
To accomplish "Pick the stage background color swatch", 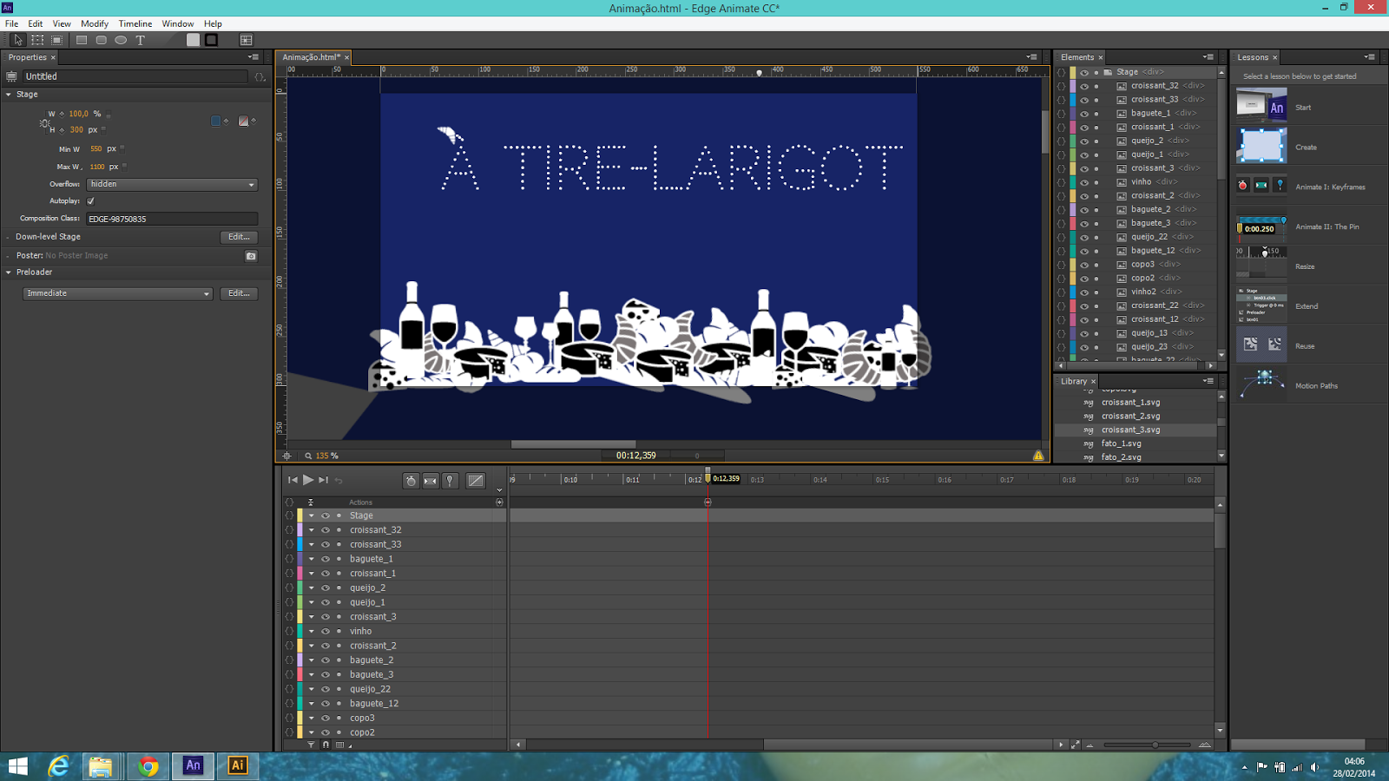I will pos(216,121).
